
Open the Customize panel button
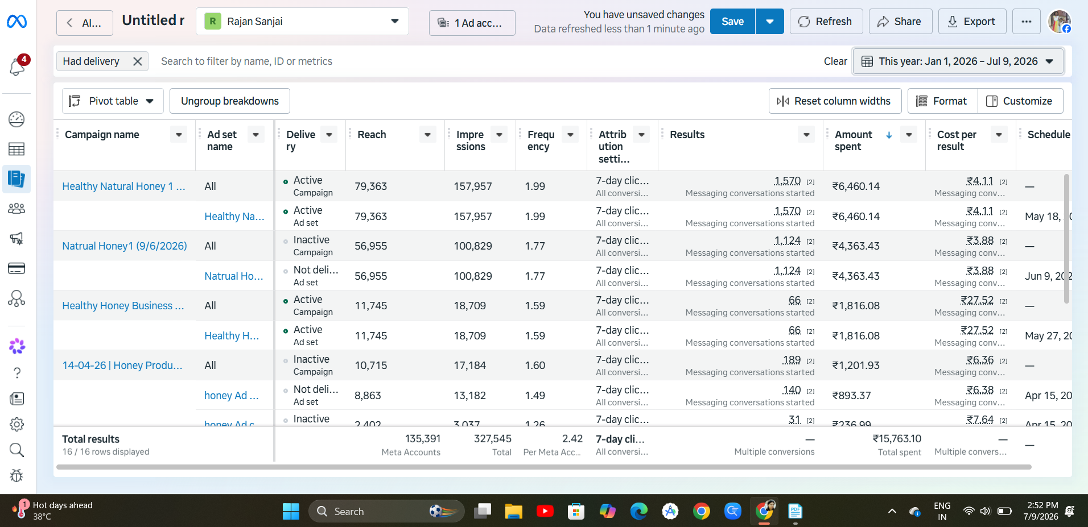pos(1020,101)
